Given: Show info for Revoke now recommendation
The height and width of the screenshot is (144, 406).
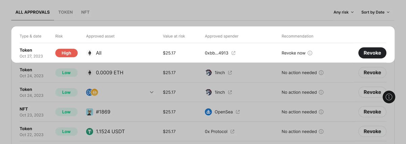Looking at the screenshot, I should tap(310, 53).
